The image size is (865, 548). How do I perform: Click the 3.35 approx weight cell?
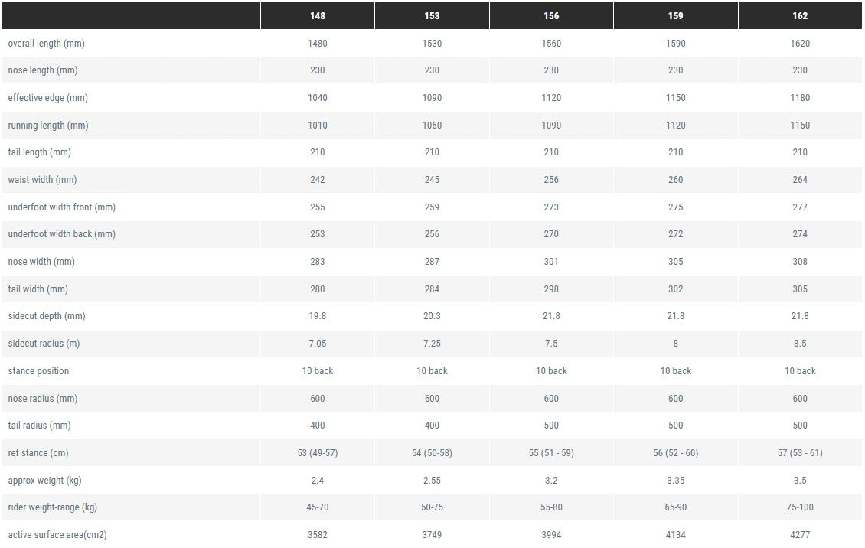pos(676,480)
